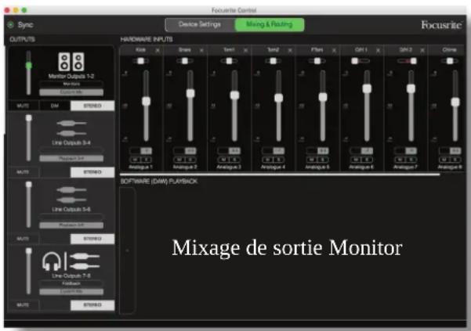Remove the Tom1 channel with its X
The width and height of the screenshot is (471, 331).
(x=246, y=50)
